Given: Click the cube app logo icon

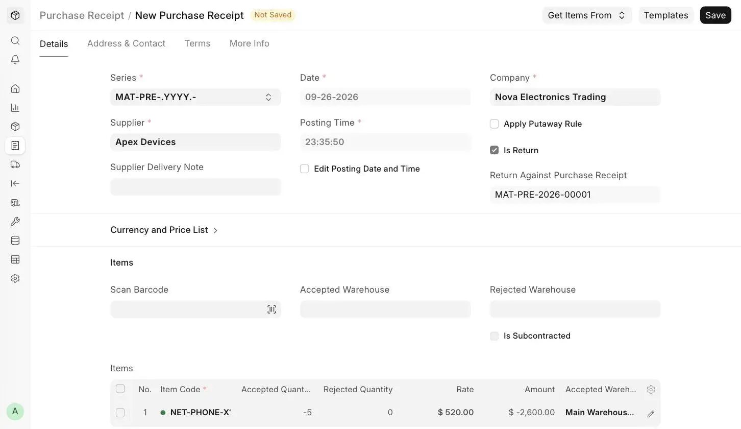Looking at the screenshot, I should 15,15.
